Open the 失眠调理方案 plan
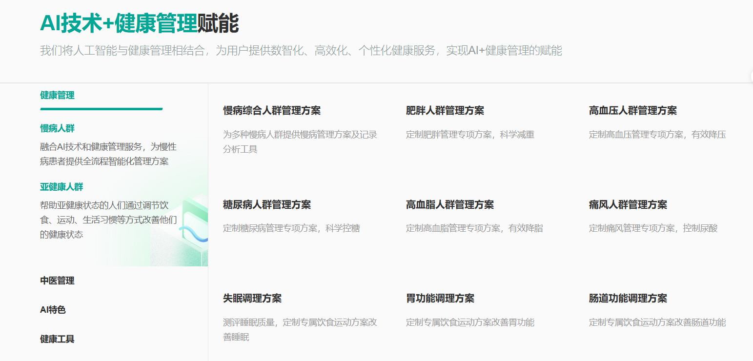The height and width of the screenshot is (361, 753). pos(252,299)
